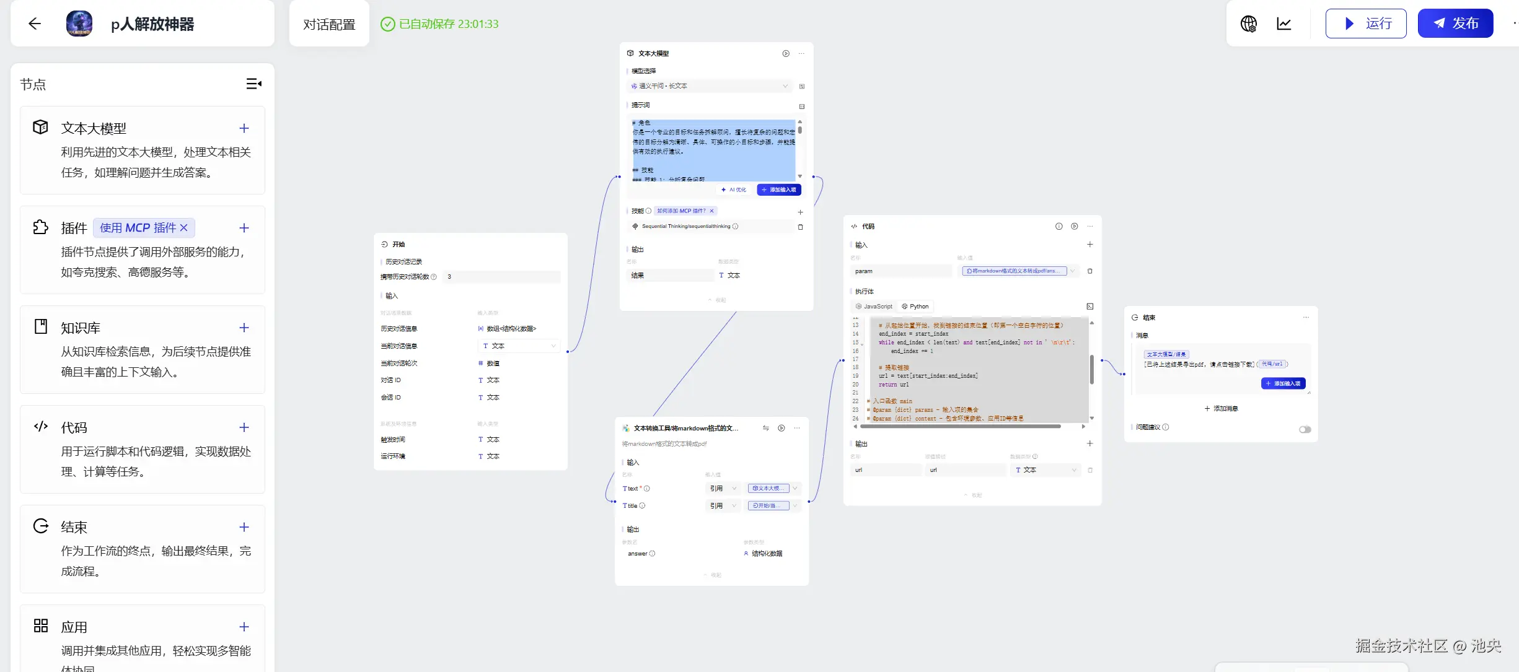Click the 运行 button
Screen dimensions: 1519x672
coord(1366,24)
